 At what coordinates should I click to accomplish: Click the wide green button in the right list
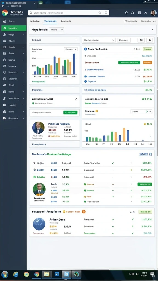pyautogui.click(x=129, y=63)
